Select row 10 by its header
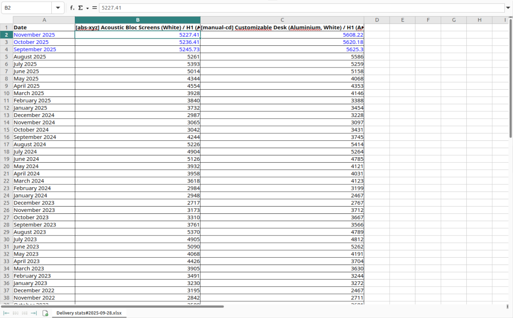The height and width of the screenshot is (318, 513). coord(6,93)
